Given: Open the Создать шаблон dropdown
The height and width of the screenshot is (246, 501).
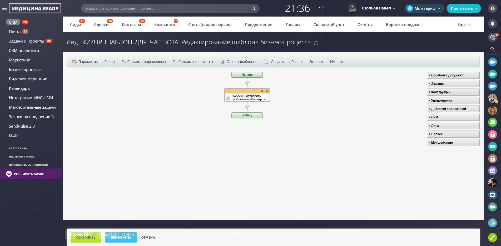Looking at the screenshot, I should click(x=286, y=62).
